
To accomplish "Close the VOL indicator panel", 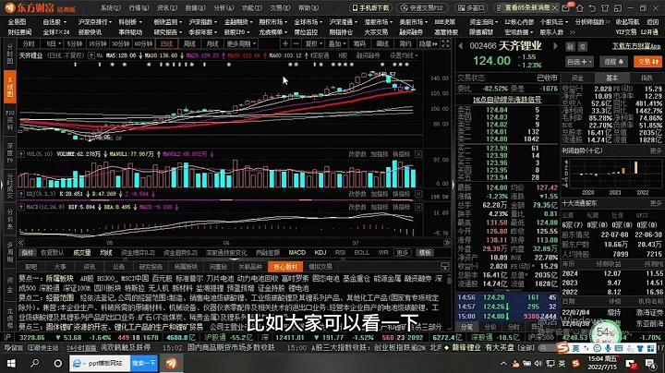I will 418,154.
